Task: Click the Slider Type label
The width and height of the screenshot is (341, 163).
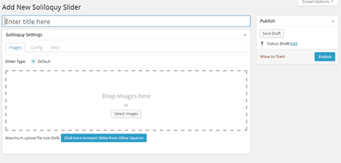Action: coord(15,62)
